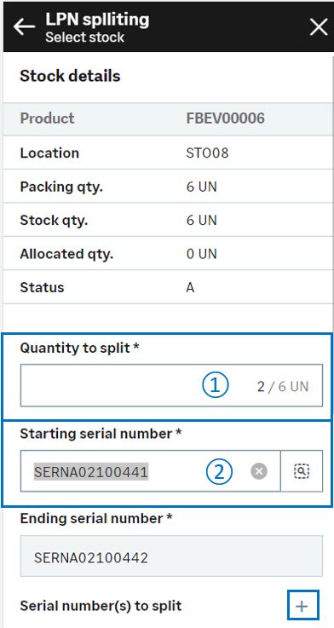The height and width of the screenshot is (628, 334).
Task: Go back using the left arrow icon
Action: [x=25, y=27]
